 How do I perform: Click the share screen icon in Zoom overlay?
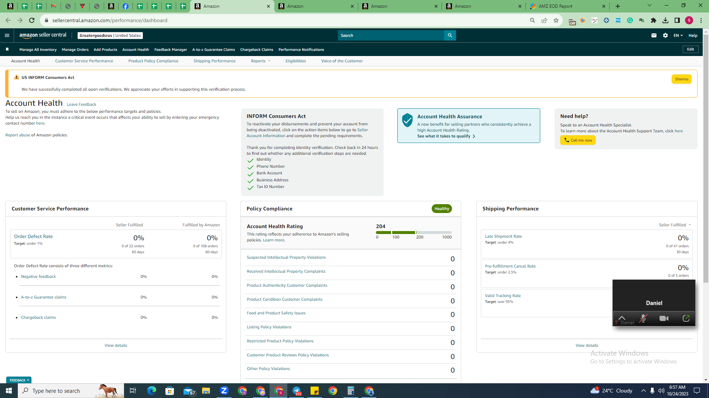pos(686,318)
